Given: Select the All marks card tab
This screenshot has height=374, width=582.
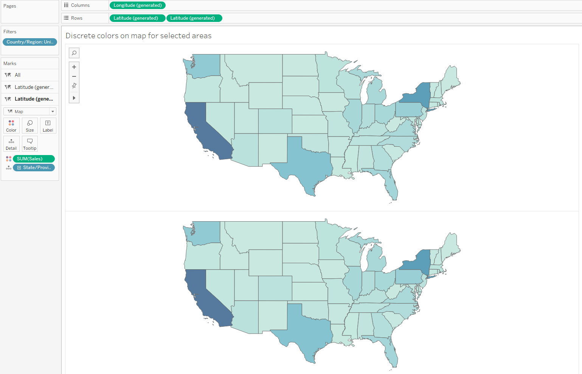Looking at the screenshot, I should click(x=17, y=75).
